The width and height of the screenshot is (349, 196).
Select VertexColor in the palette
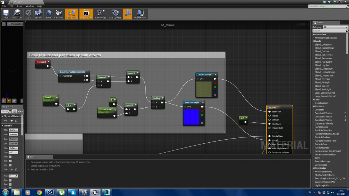tap(321, 165)
